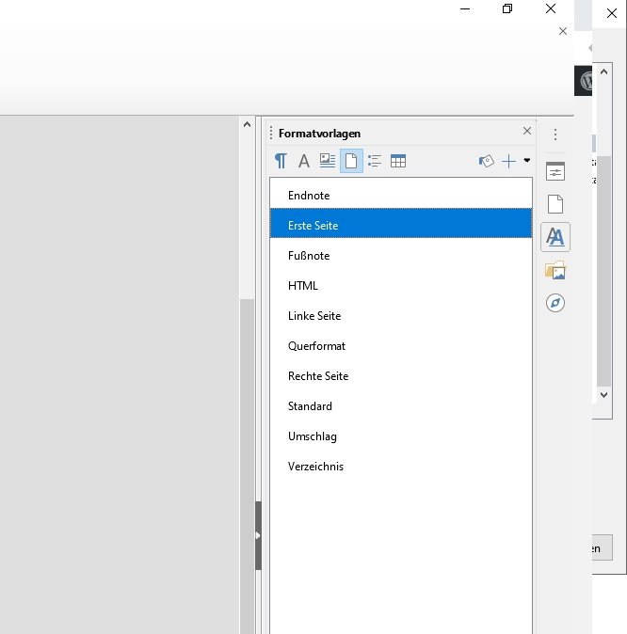Expand the styles actions dropdown arrow

point(526,161)
